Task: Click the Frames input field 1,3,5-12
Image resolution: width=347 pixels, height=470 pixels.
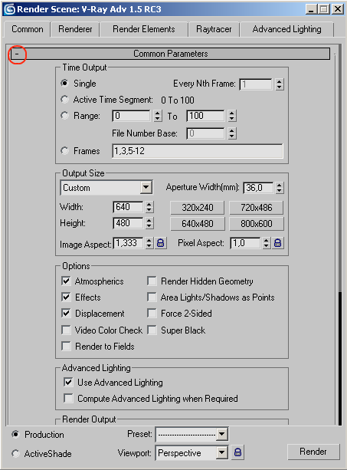Action: (198, 151)
